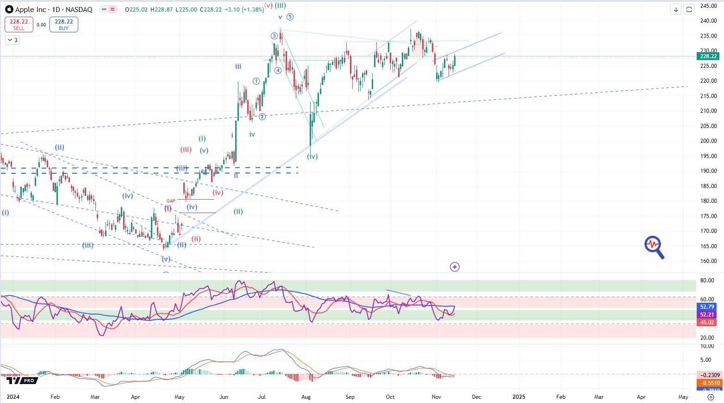The height and width of the screenshot is (403, 724).
Task: Click the spread value 0.00
Action: click(41, 25)
